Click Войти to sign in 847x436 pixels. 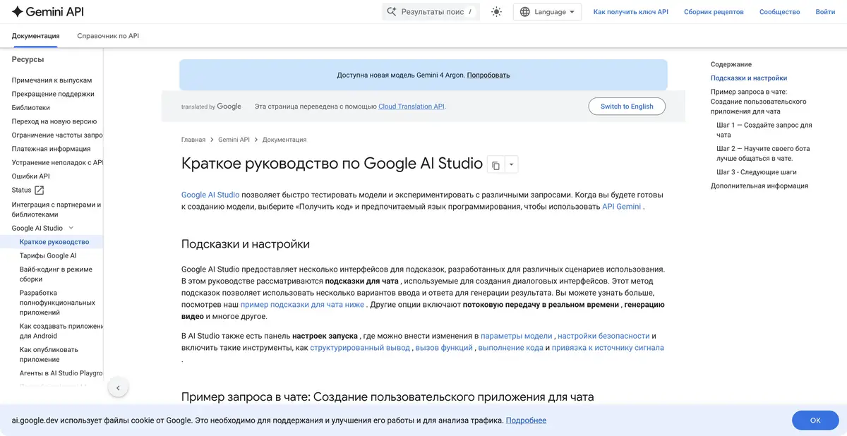[x=825, y=12]
